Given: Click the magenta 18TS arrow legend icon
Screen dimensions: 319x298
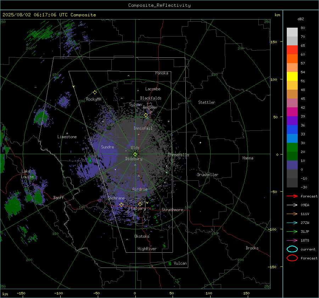Looking at the screenshot, I should coord(292,241).
